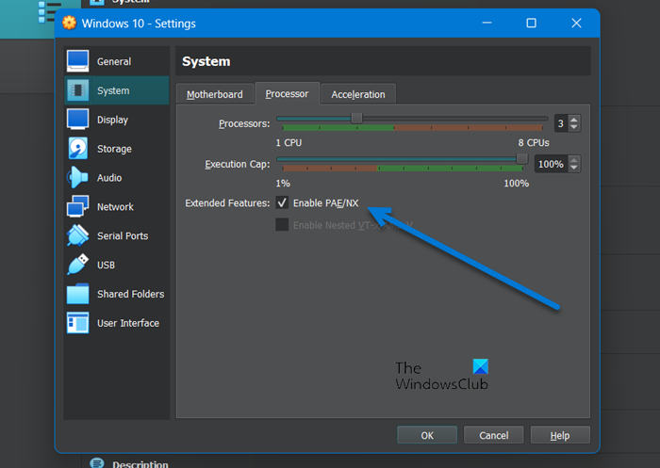Switch to the Acceleration tab

point(358,94)
